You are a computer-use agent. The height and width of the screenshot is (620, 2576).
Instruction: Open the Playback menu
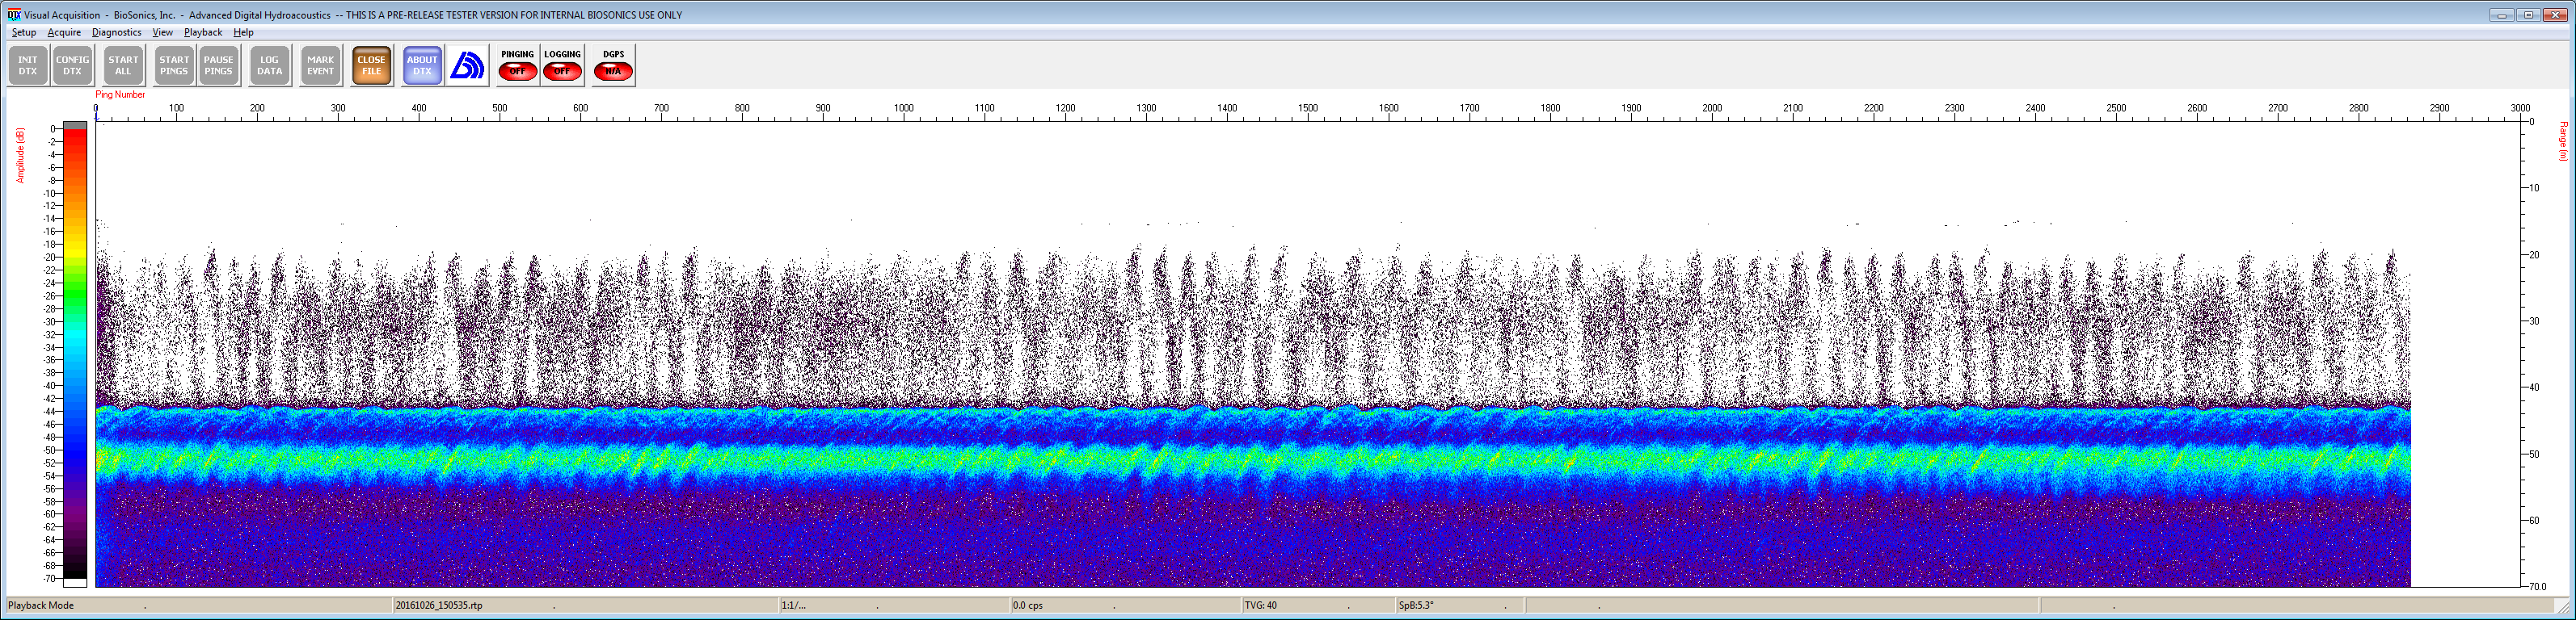click(x=203, y=32)
